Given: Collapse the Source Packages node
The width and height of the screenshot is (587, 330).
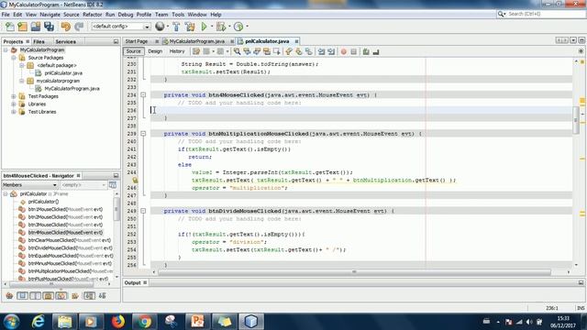Looking at the screenshot, I should 14,58.
